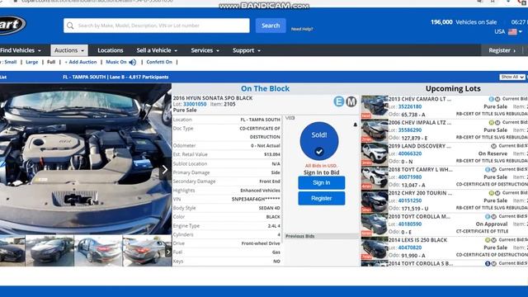Click the 2006 Chev Impala thumbnail
This screenshot has width=528, height=297.
click(x=375, y=130)
